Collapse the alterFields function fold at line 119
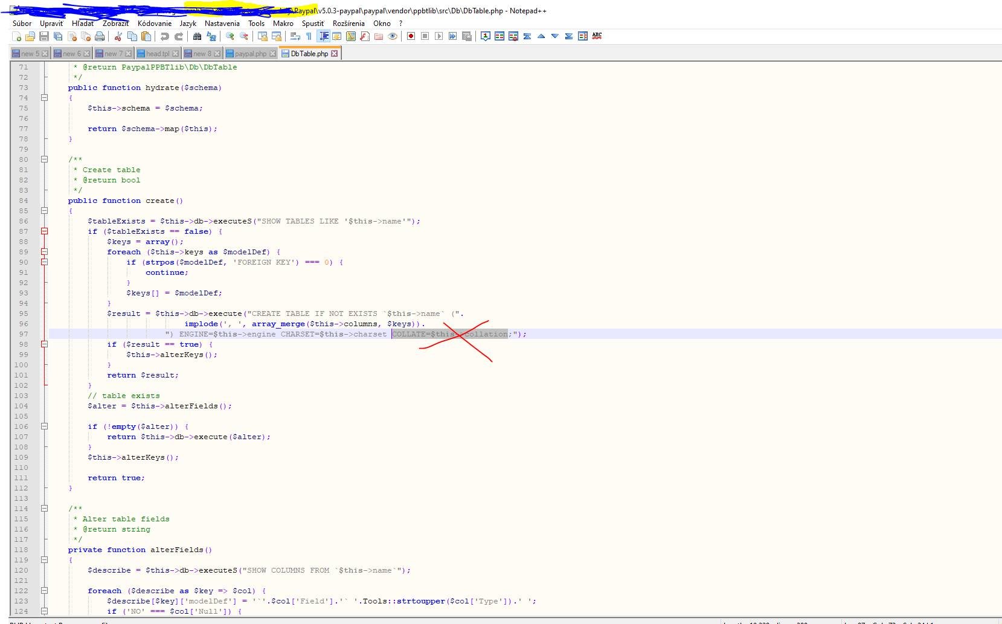This screenshot has width=1002, height=624. (44, 560)
